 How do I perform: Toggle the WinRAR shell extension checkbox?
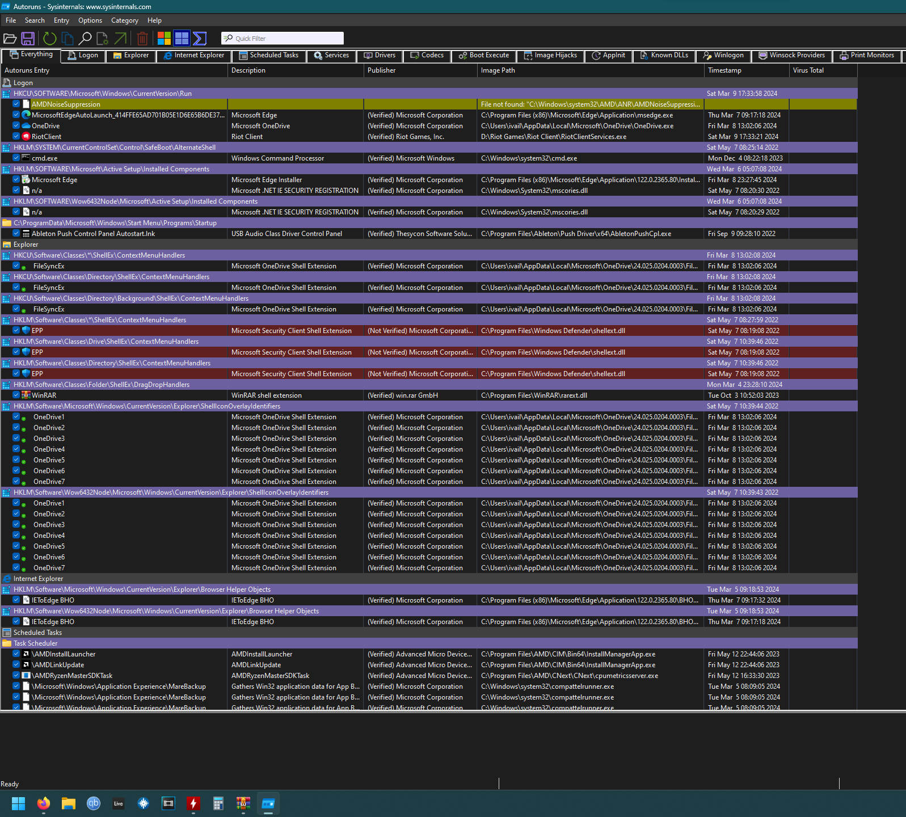point(16,395)
